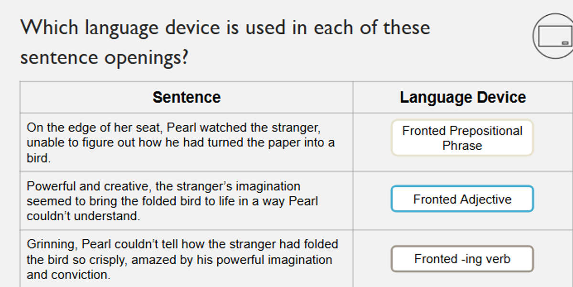
Task: Click the sentence starting 'Grinning, Pearl'
Action: [182, 259]
